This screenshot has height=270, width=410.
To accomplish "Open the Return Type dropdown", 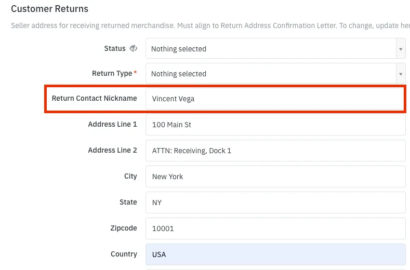I will pos(275,73).
